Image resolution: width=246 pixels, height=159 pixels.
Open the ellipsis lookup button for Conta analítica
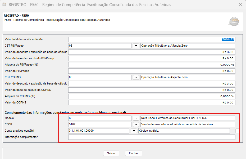point(238,131)
